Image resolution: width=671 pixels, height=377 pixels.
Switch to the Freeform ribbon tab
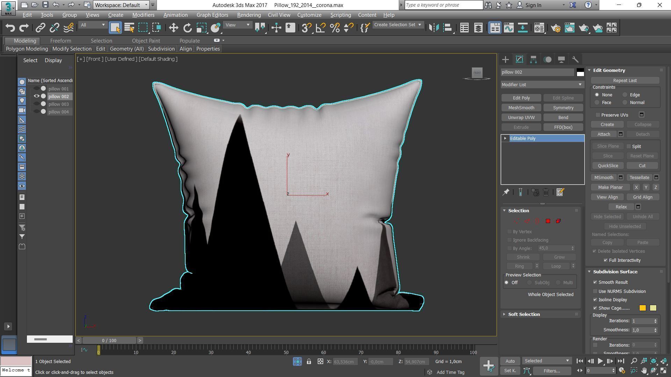60,41
